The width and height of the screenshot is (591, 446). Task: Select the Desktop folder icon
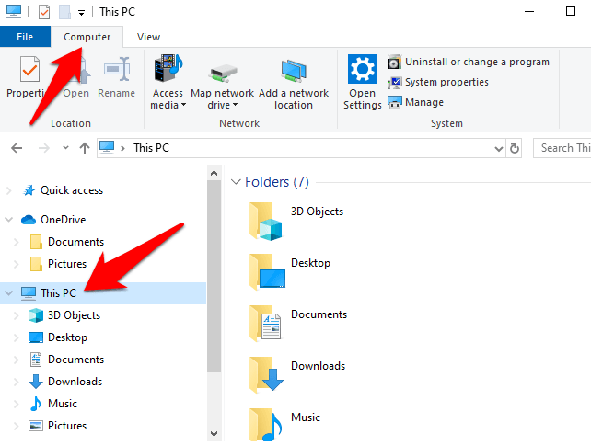pyautogui.click(x=267, y=272)
